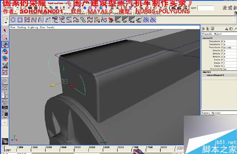Select the curve28 object name in channel box
Image resolution: width=237 pixels, height=154 pixels.
tap(207, 38)
